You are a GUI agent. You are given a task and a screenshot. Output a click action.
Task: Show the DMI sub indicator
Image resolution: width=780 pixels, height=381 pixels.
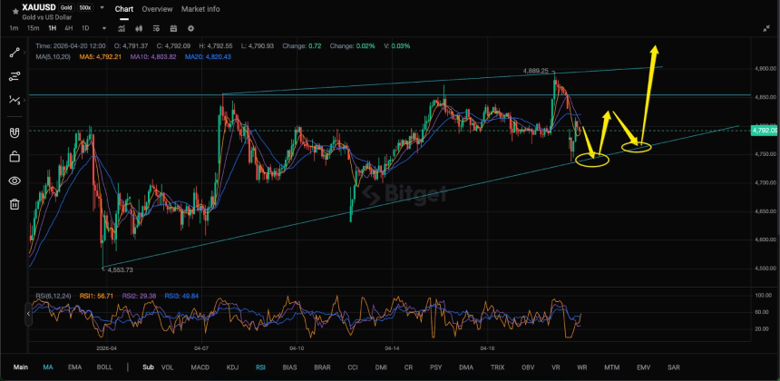coord(381,367)
